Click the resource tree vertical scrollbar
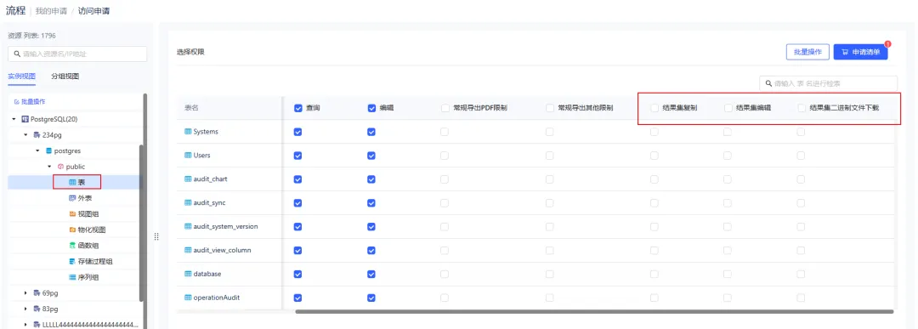918x329 pixels. click(142, 223)
